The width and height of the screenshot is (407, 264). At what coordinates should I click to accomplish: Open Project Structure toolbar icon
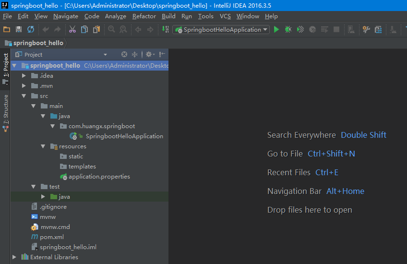point(379,30)
